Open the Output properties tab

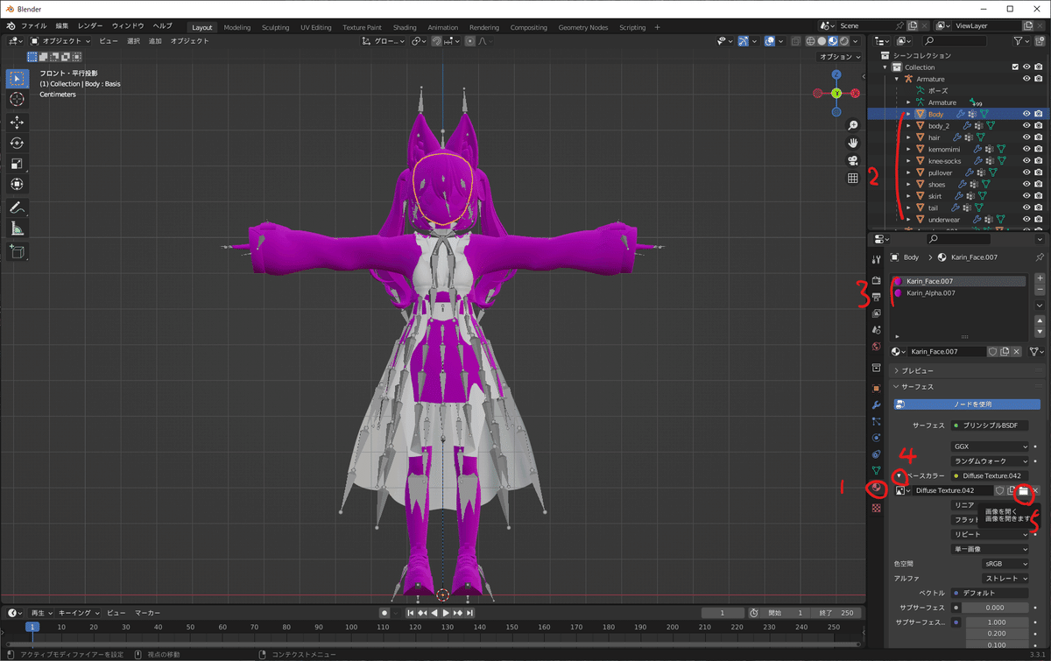[876, 297]
